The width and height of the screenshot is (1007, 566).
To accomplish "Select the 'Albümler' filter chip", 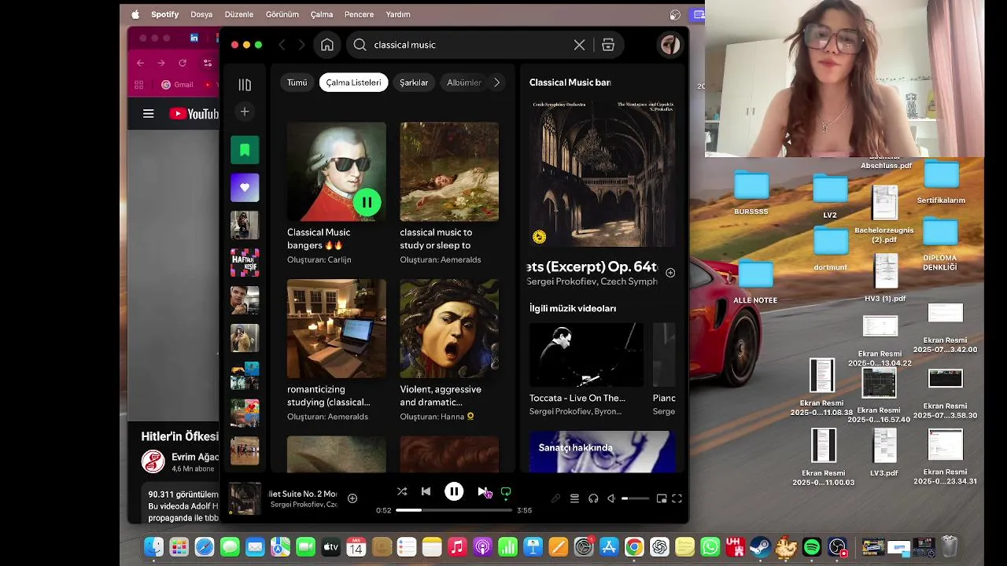I will point(463,83).
